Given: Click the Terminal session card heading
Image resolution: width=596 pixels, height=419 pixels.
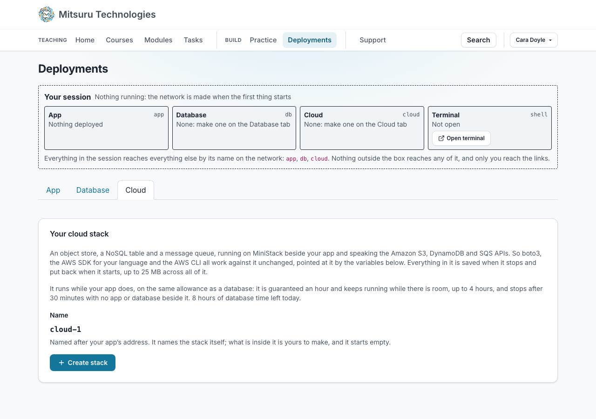Looking at the screenshot, I should point(446,115).
